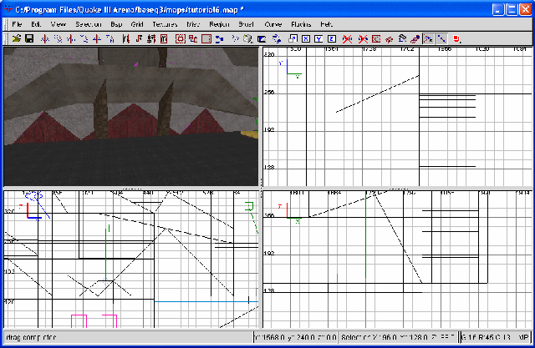
Task: Apply CSG subtract to selection
Action: pos(193,39)
